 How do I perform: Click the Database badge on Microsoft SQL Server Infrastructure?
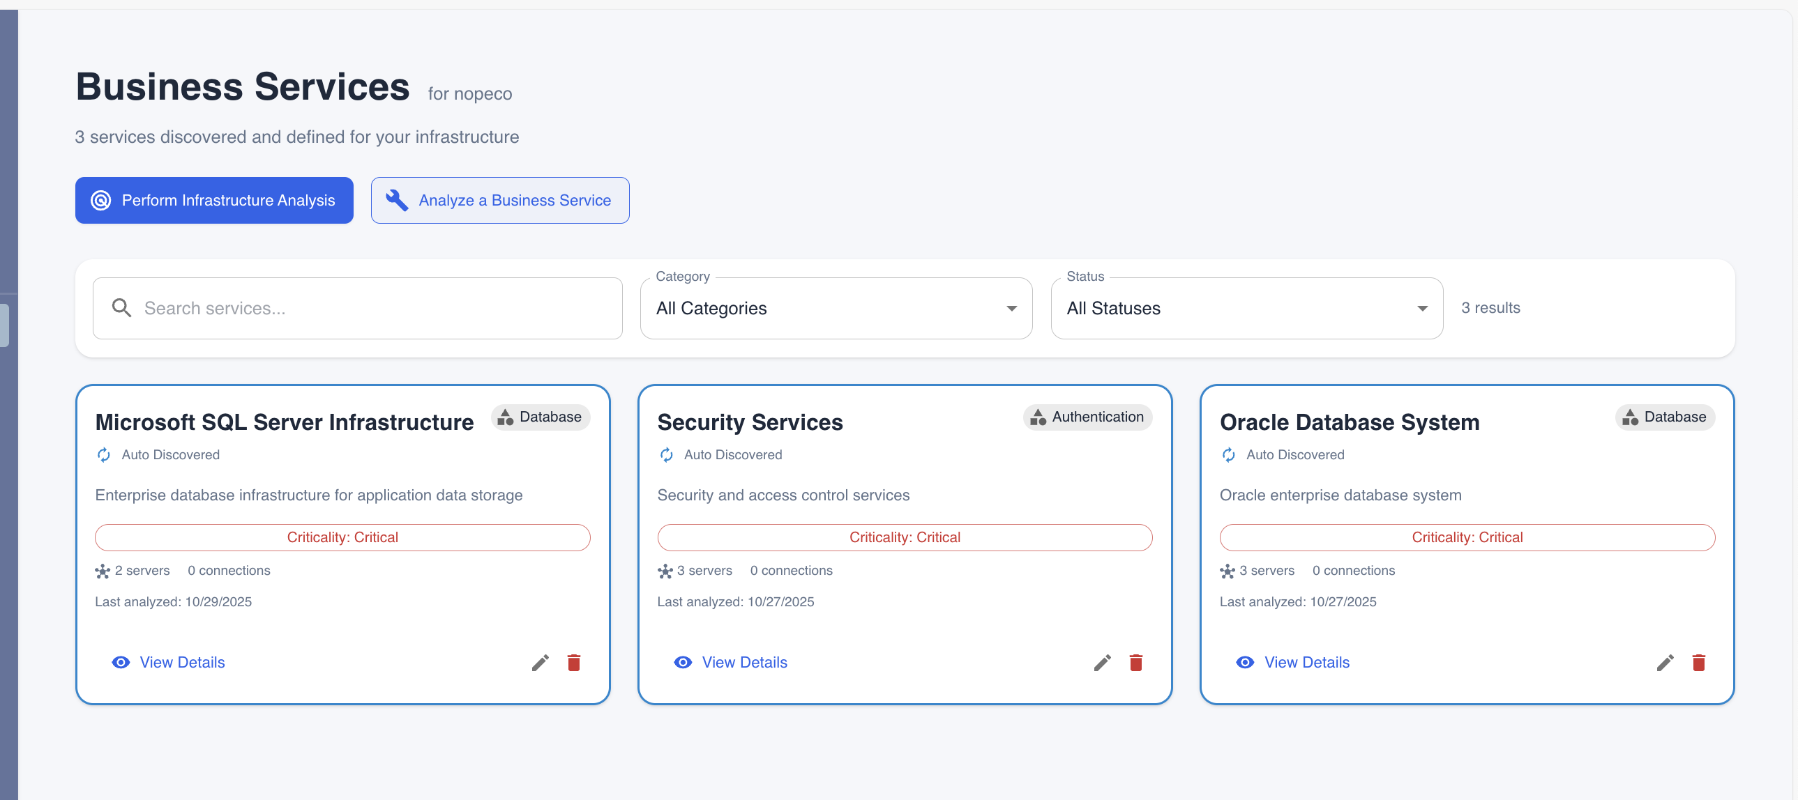coord(541,417)
